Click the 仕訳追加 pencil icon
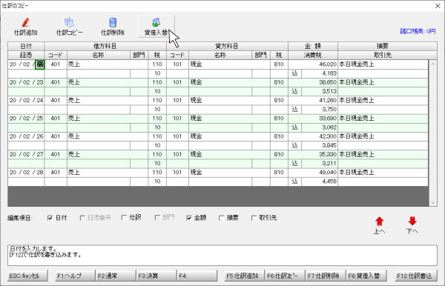Image resolution: width=445 pixels, height=286 pixels. (25, 22)
